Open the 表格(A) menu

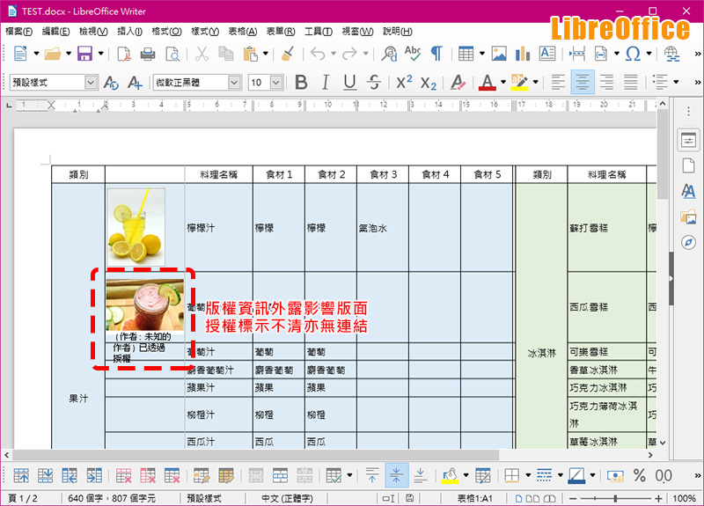pos(243,32)
